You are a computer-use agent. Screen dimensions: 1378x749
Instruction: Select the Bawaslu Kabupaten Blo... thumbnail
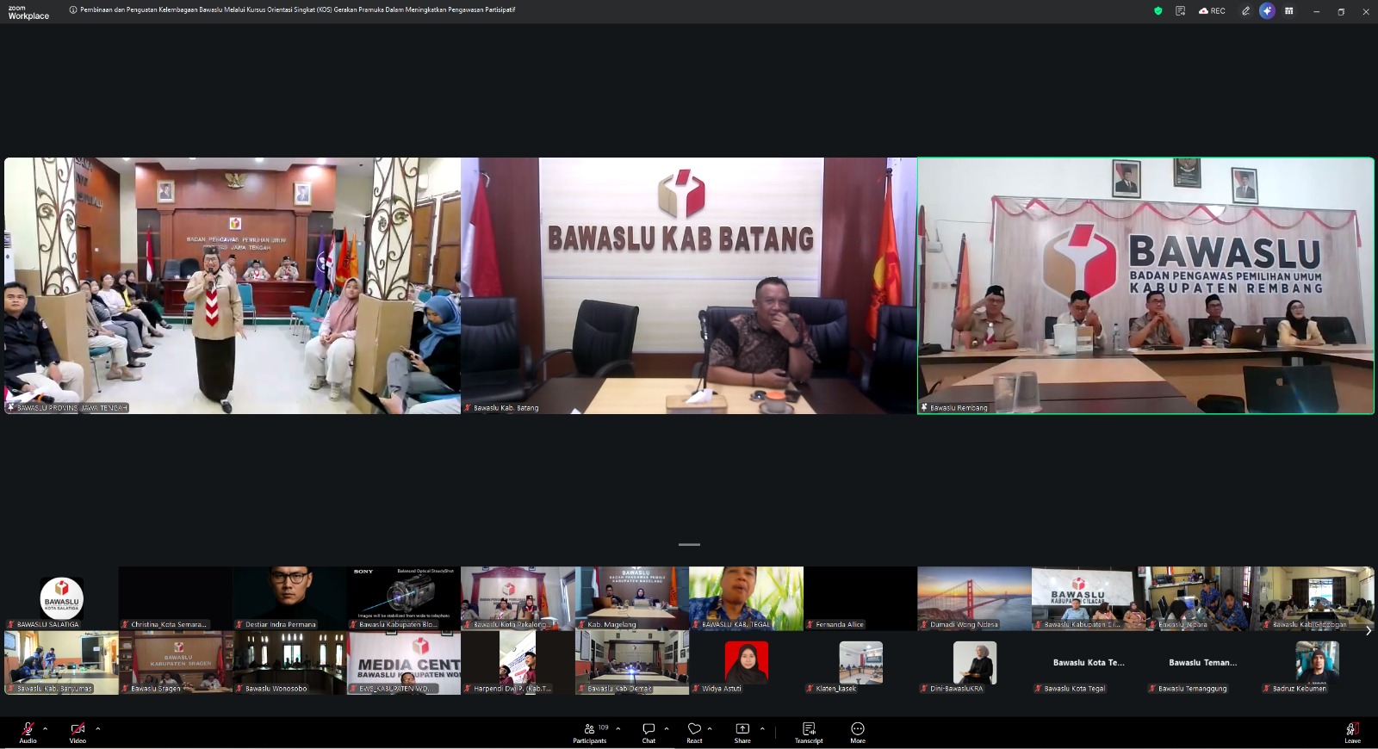(404, 598)
